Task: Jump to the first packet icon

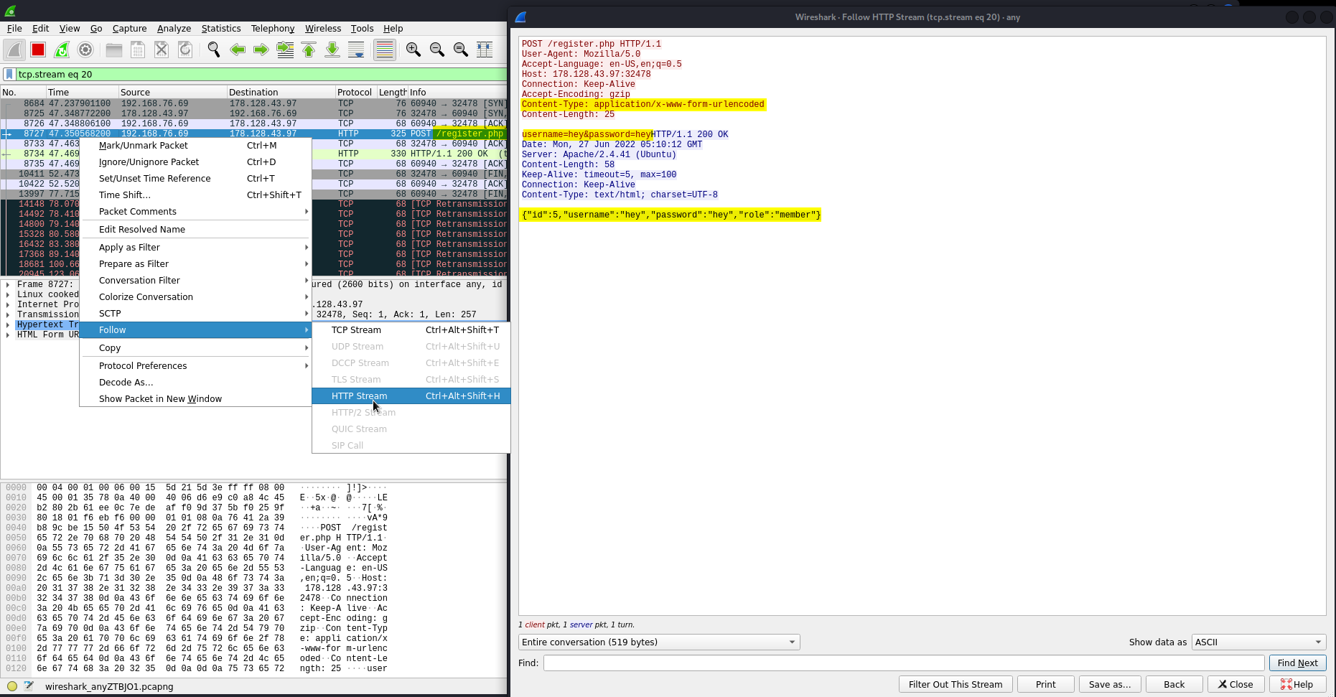Action: tap(309, 50)
